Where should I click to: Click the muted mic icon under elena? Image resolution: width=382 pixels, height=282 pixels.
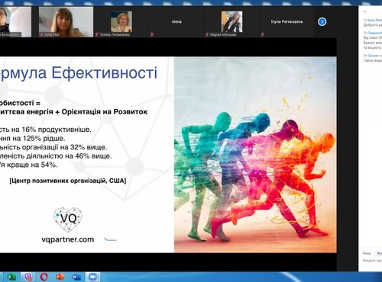(x=152, y=34)
